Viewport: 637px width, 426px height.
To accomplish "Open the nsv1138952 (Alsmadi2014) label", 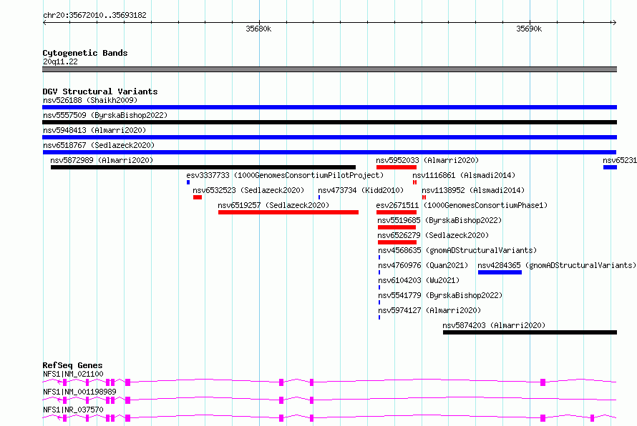I will pyautogui.click(x=473, y=190).
